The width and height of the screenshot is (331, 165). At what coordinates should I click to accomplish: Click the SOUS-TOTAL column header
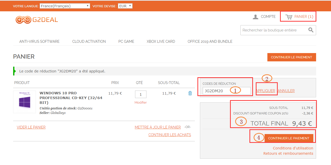coord(169,83)
